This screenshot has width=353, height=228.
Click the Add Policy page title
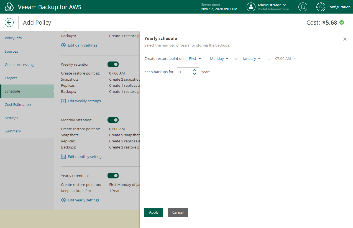click(x=37, y=22)
